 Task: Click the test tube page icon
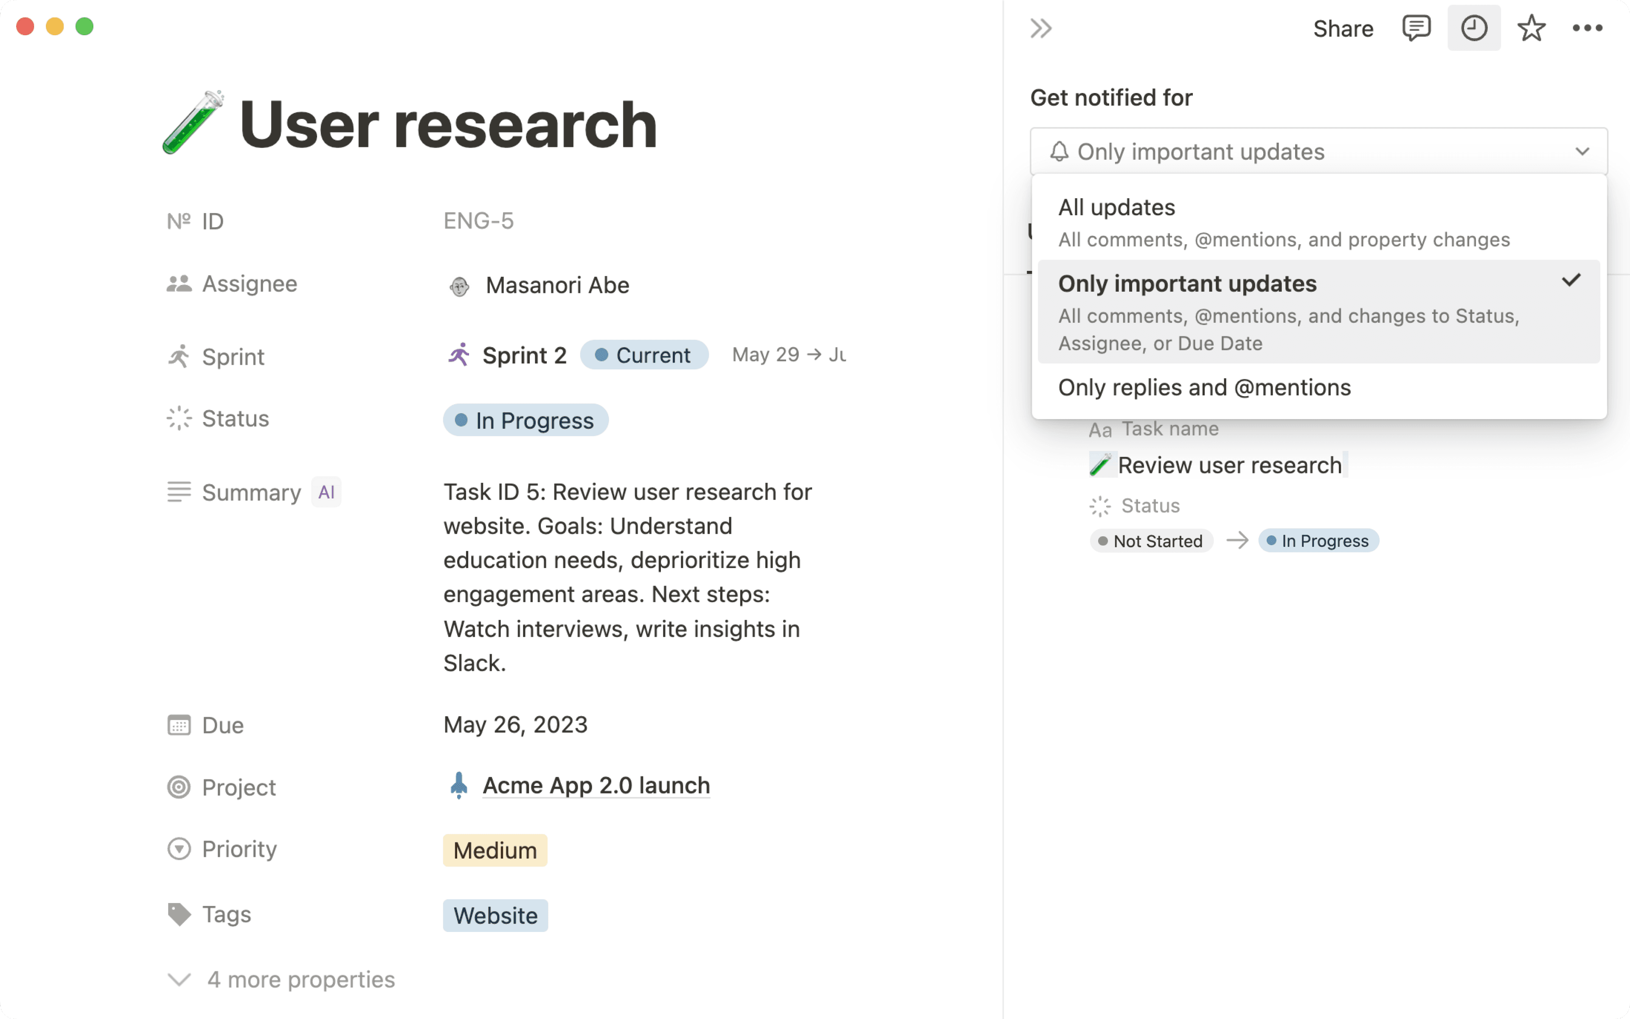pyautogui.click(x=193, y=123)
